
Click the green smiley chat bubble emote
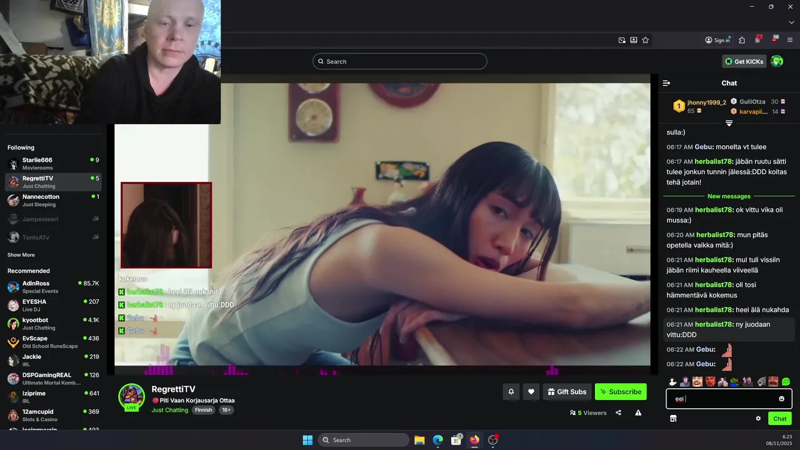[786, 382]
